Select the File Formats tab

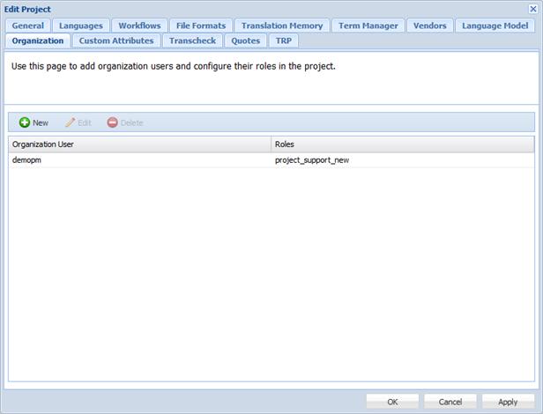201,26
